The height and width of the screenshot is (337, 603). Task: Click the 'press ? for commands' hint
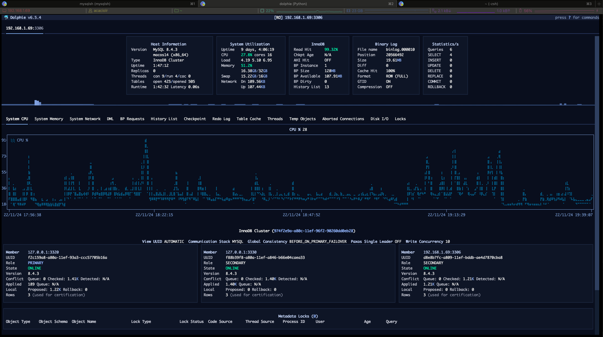(577, 18)
